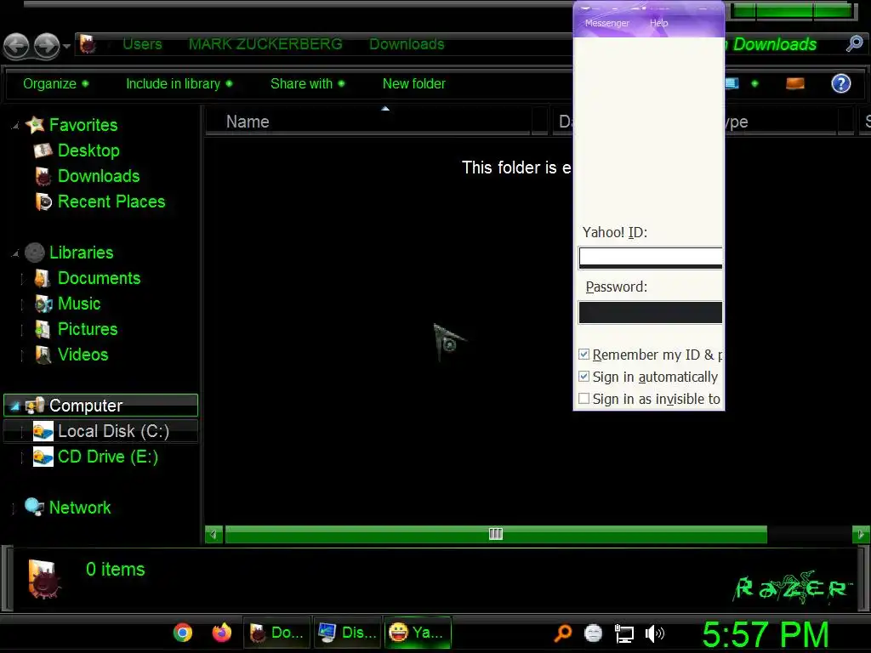
Task: Open network tray icon
Action: (x=623, y=633)
